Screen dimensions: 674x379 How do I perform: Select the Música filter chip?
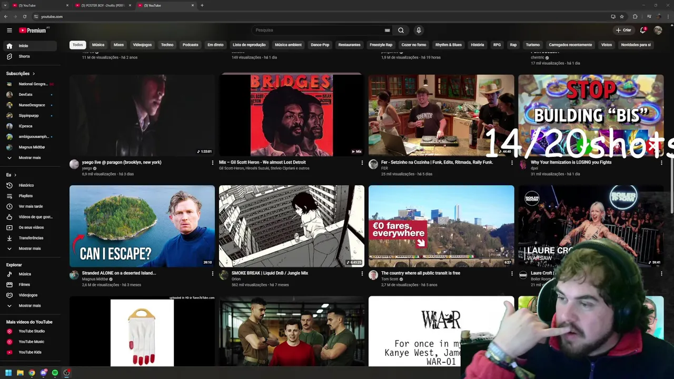click(x=98, y=45)
